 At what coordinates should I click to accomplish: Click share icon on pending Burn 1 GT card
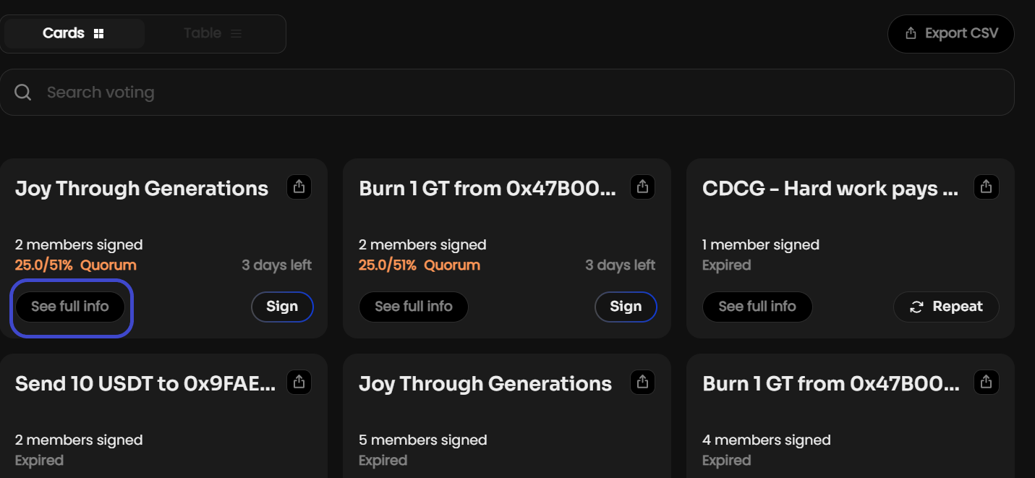point(642,187)
